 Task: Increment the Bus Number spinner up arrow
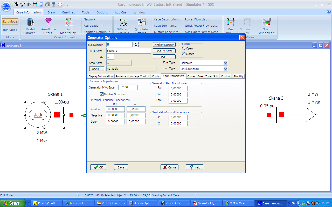(136, 43)
